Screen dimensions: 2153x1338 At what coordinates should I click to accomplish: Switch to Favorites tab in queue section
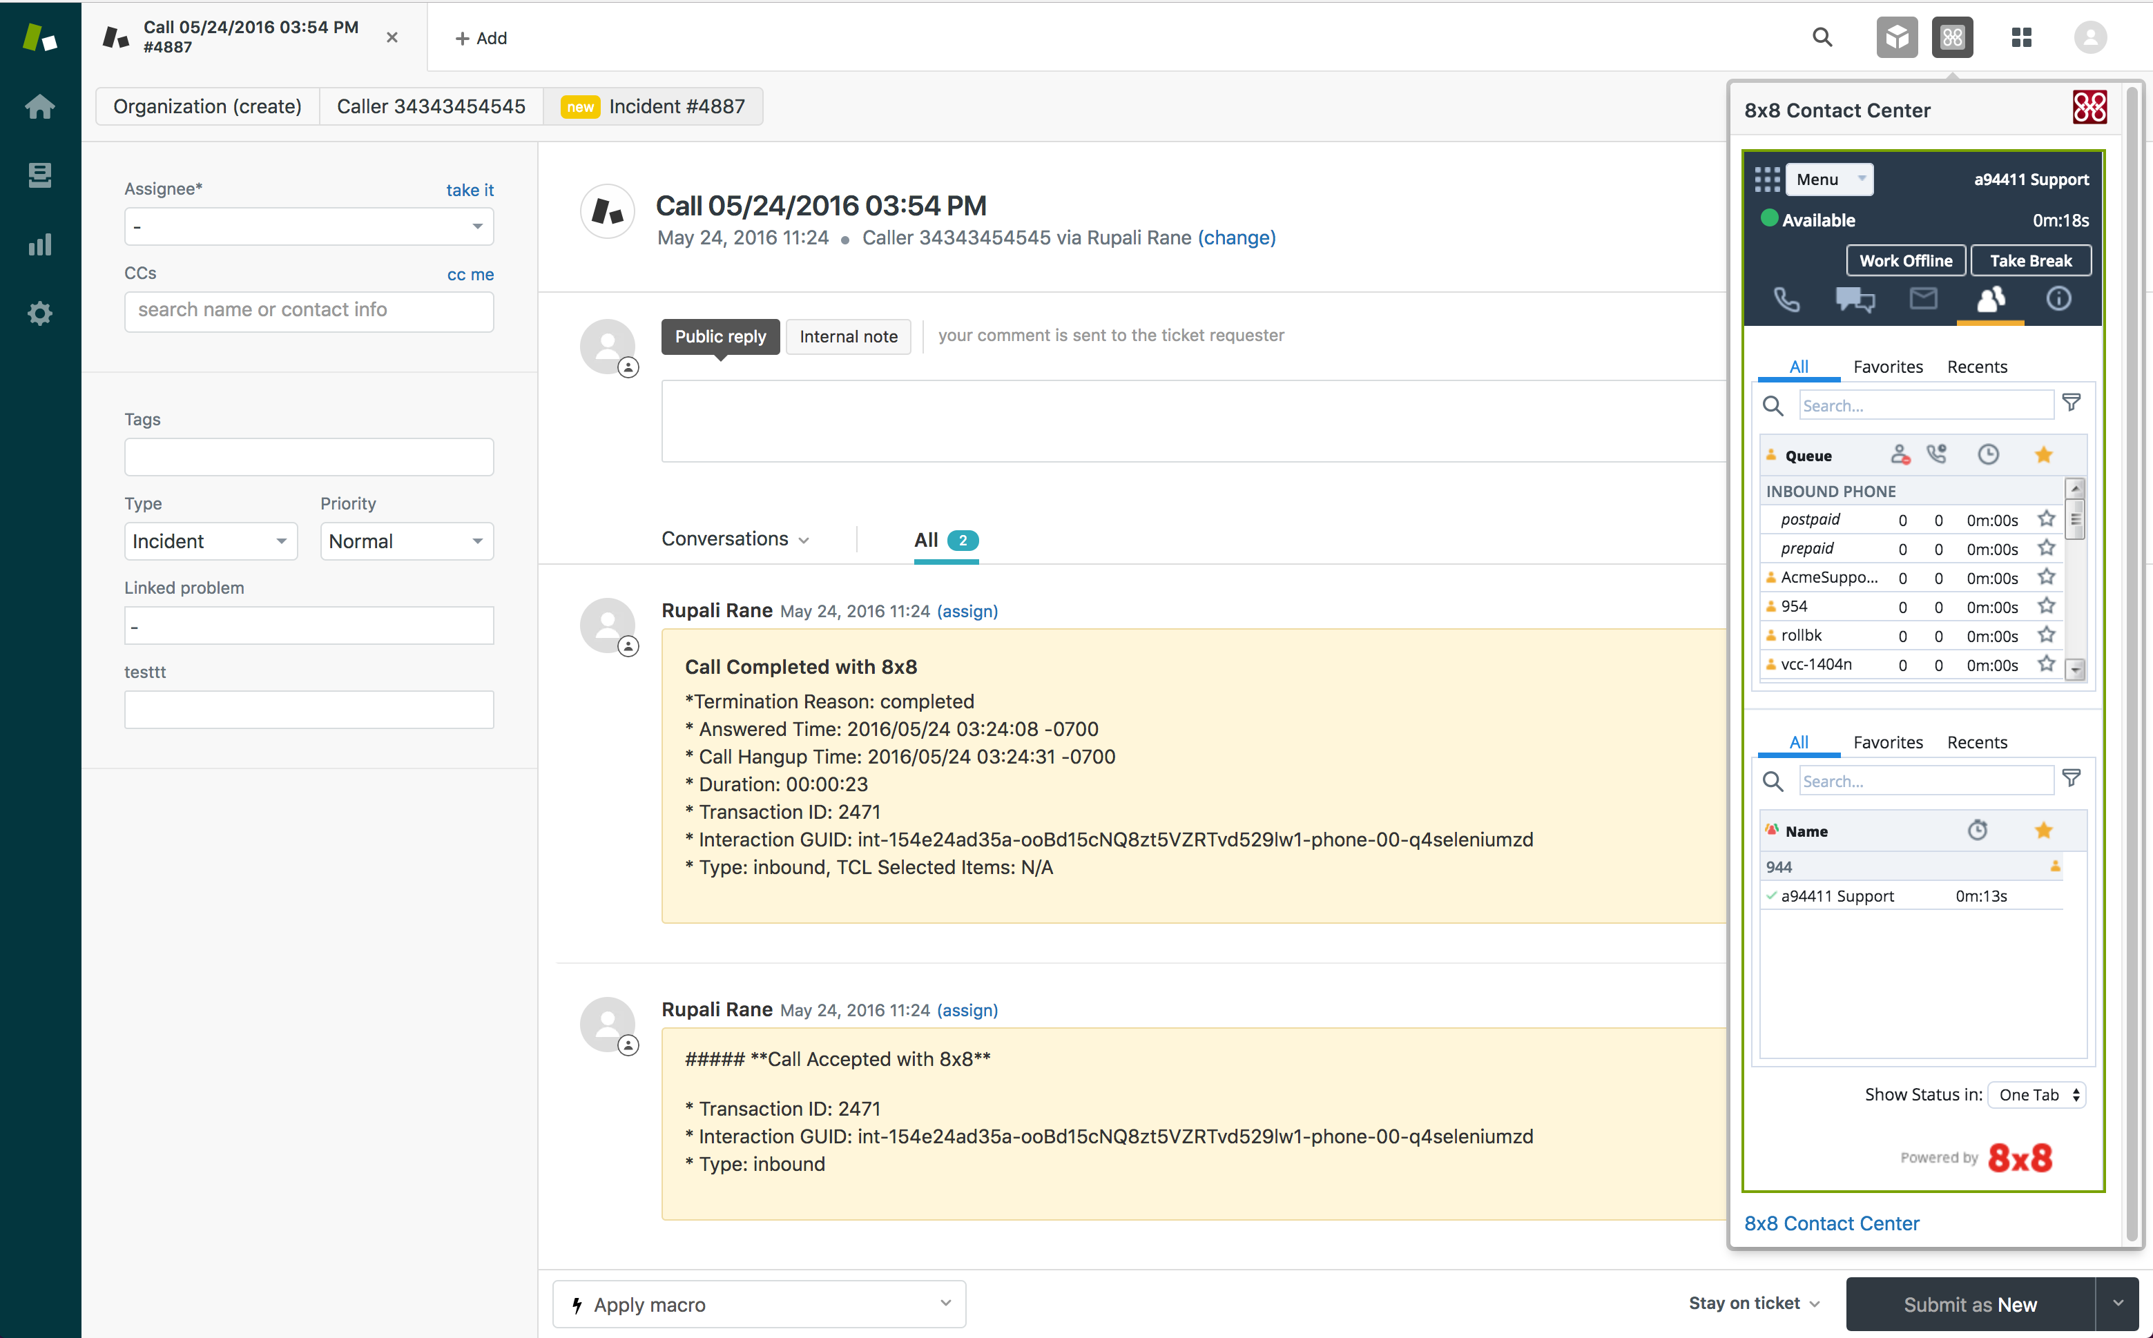point(1888,367)
